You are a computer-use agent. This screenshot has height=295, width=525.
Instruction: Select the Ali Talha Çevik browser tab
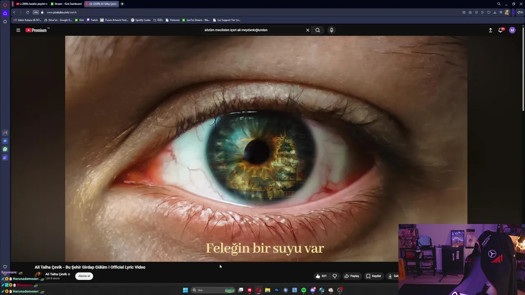tap(101, 4)
